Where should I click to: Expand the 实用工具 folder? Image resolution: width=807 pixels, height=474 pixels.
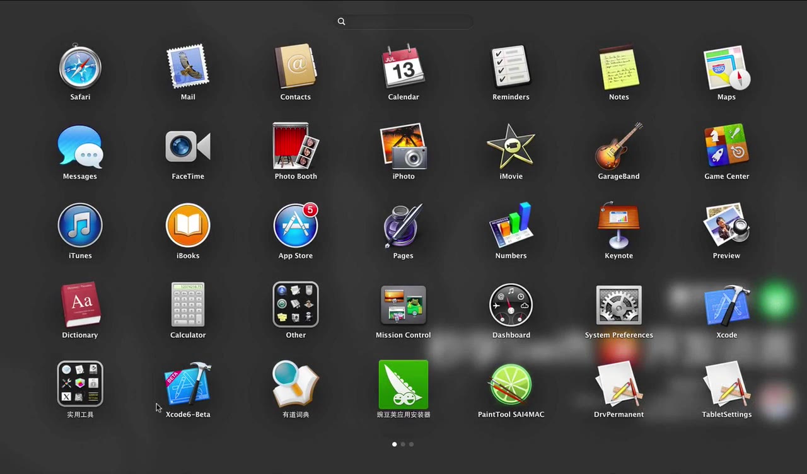[80, 384]
